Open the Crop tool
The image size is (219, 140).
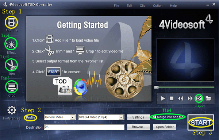click(x=12, y=87)
